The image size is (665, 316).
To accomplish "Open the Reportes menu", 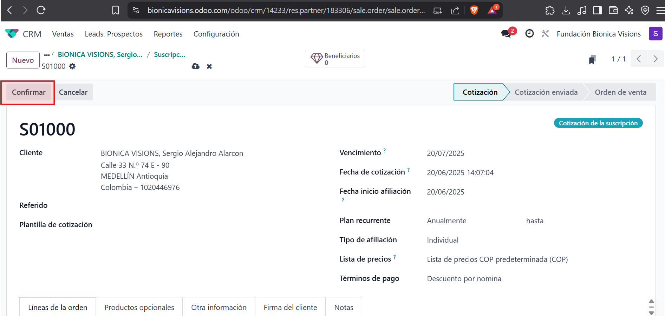I will point(168,34).
